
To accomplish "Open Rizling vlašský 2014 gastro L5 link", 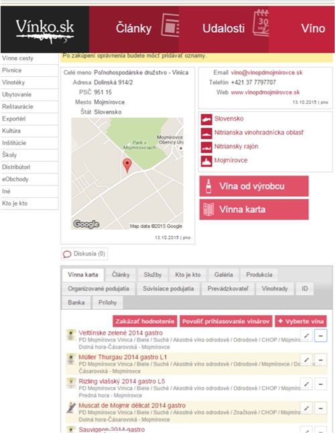I will point(122,381).
